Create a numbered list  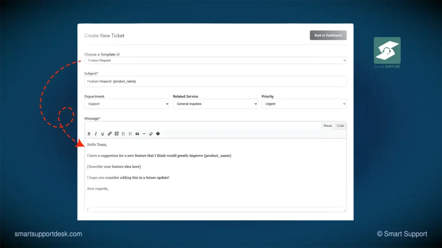(131, 134)
